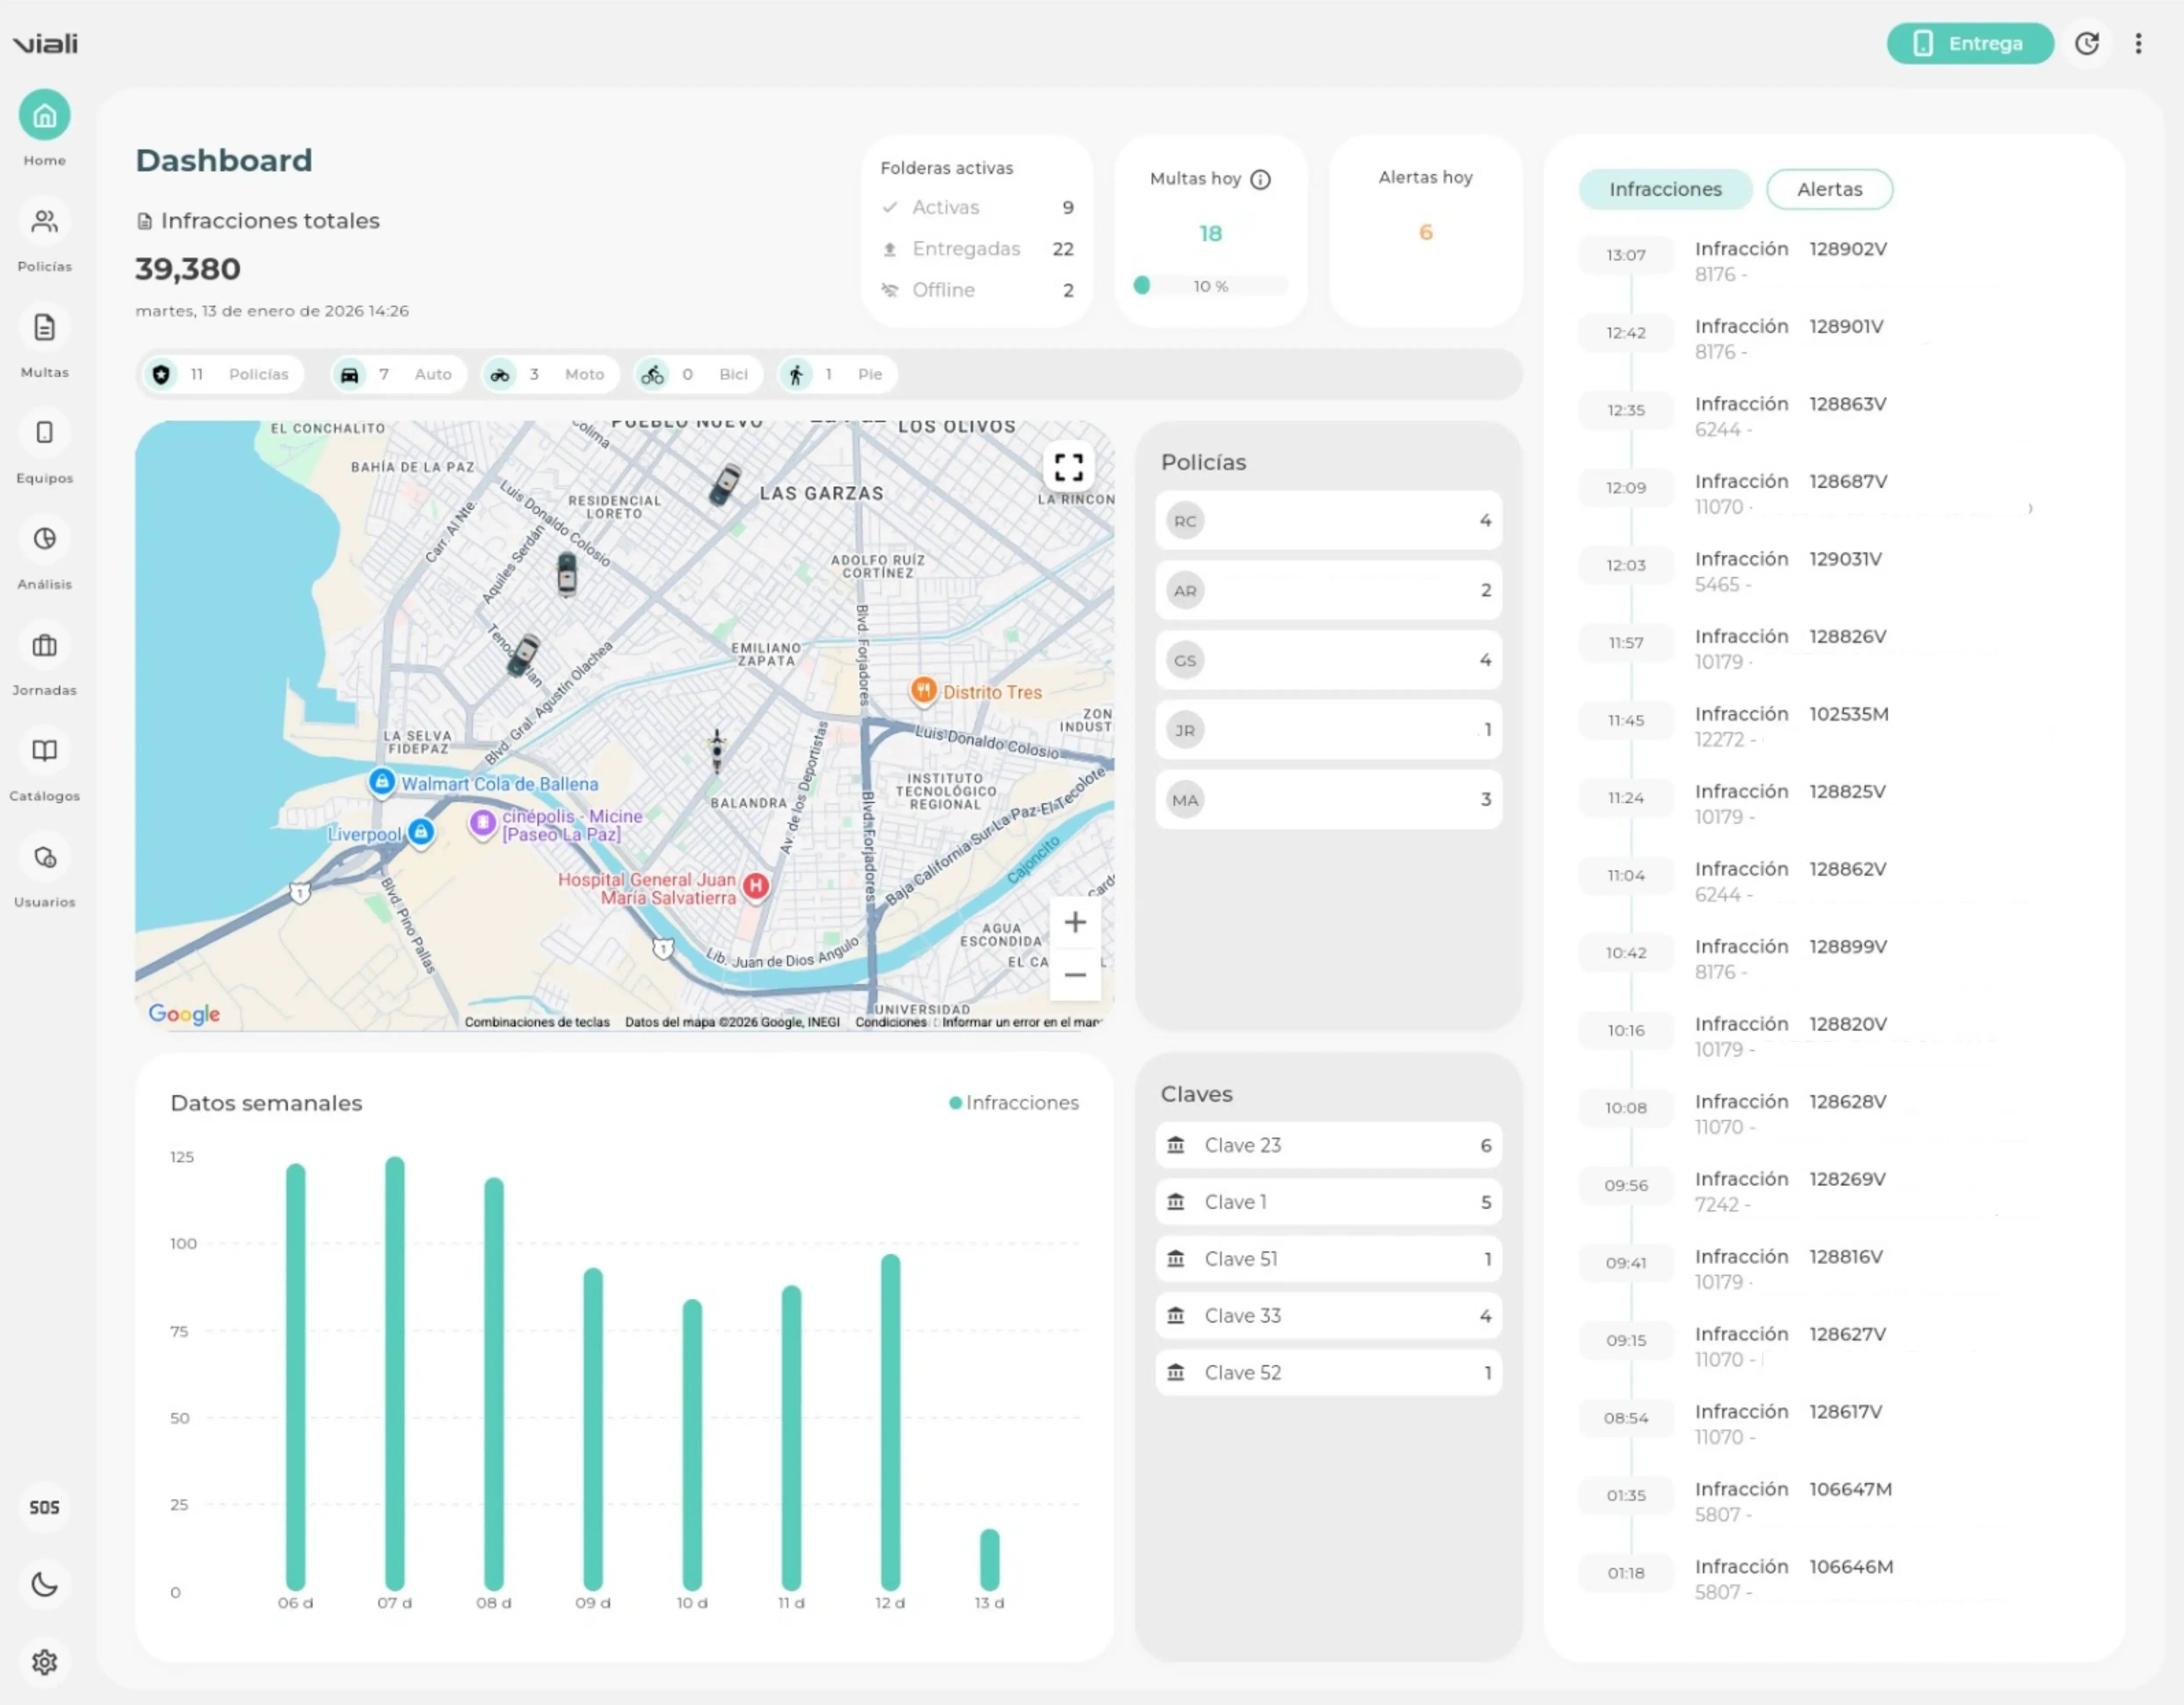Click the refresh history icon
This screenshot has width=2184, height=1705.
click(x=2086, y=44)
